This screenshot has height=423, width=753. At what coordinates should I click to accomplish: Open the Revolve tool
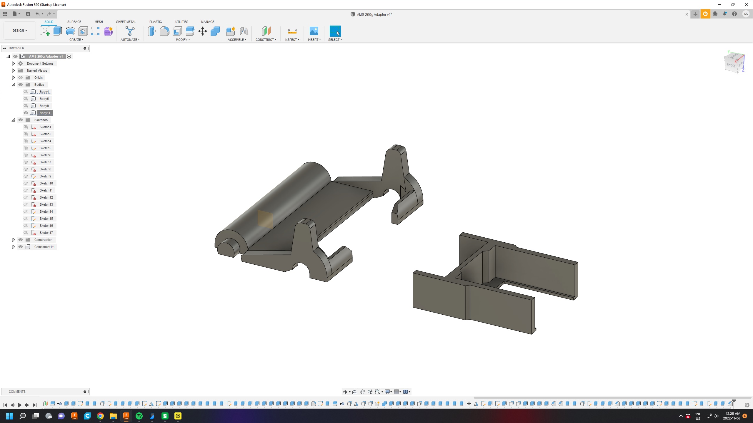point(70,31)
